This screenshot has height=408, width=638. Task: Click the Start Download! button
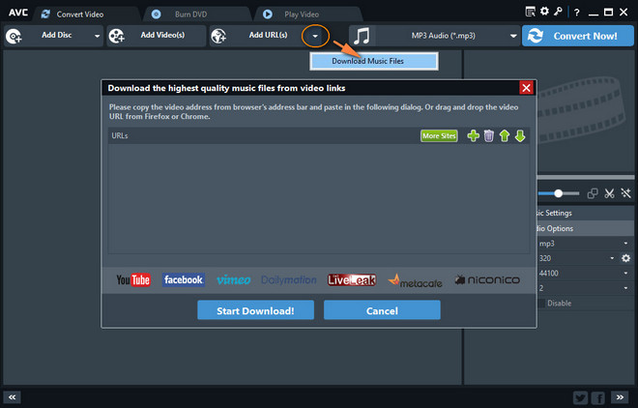[x=255, y=310]
